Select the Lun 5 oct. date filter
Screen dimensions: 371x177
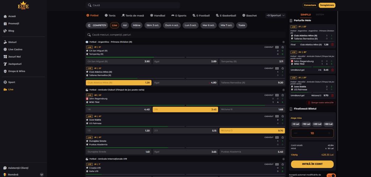[x=191, y=25]
